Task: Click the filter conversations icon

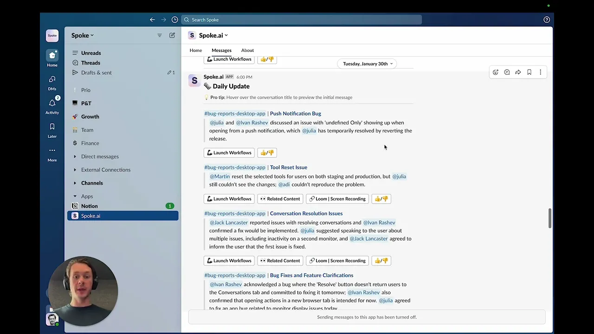Action: [x=160, y=35]
